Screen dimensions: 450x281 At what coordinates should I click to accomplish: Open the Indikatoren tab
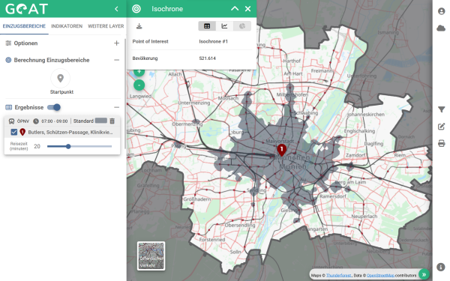click(67, 26)
